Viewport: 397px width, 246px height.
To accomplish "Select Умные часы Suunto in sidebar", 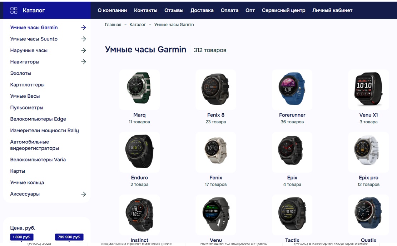I will (34, 39).
